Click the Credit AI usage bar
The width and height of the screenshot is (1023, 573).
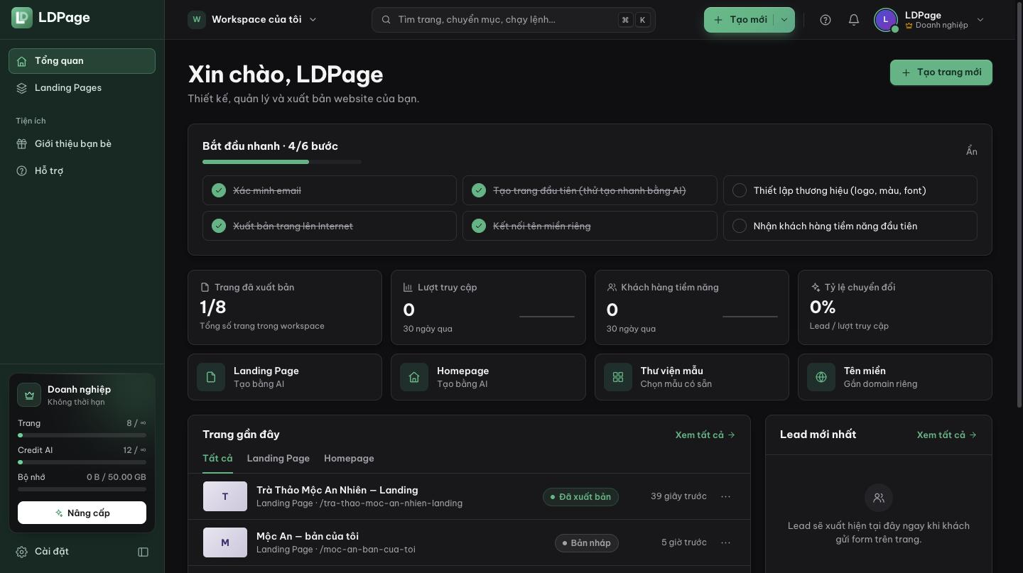(82, 462)
